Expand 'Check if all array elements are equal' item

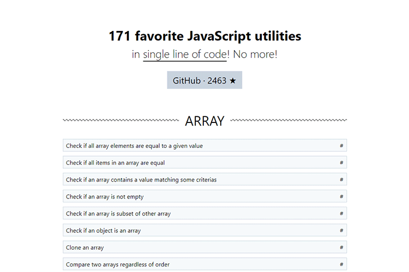[x=134, y=146]
